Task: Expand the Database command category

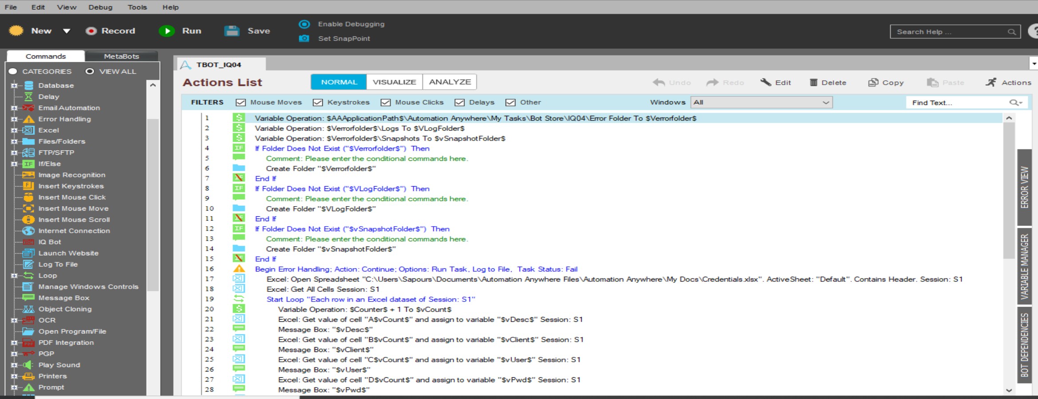Action: pyautogui.click(x=14, y=86)
